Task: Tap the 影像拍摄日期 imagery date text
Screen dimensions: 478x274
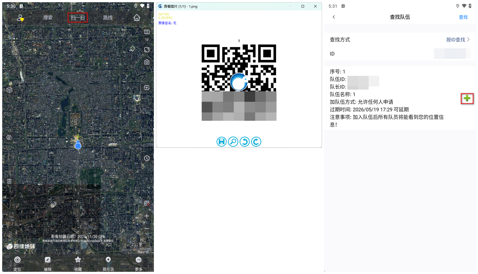Action: [x=78, y=237]
